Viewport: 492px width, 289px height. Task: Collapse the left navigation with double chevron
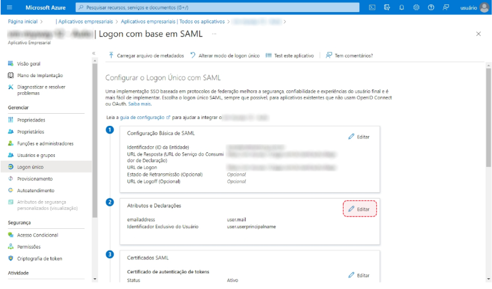coord(93,53)
